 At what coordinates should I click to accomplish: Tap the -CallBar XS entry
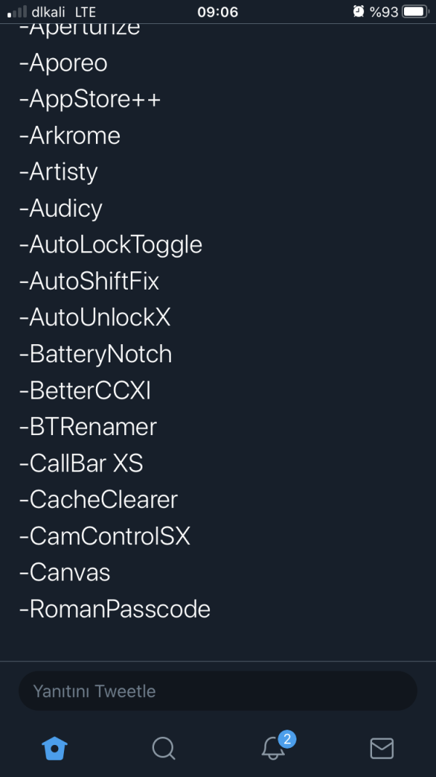81,463
